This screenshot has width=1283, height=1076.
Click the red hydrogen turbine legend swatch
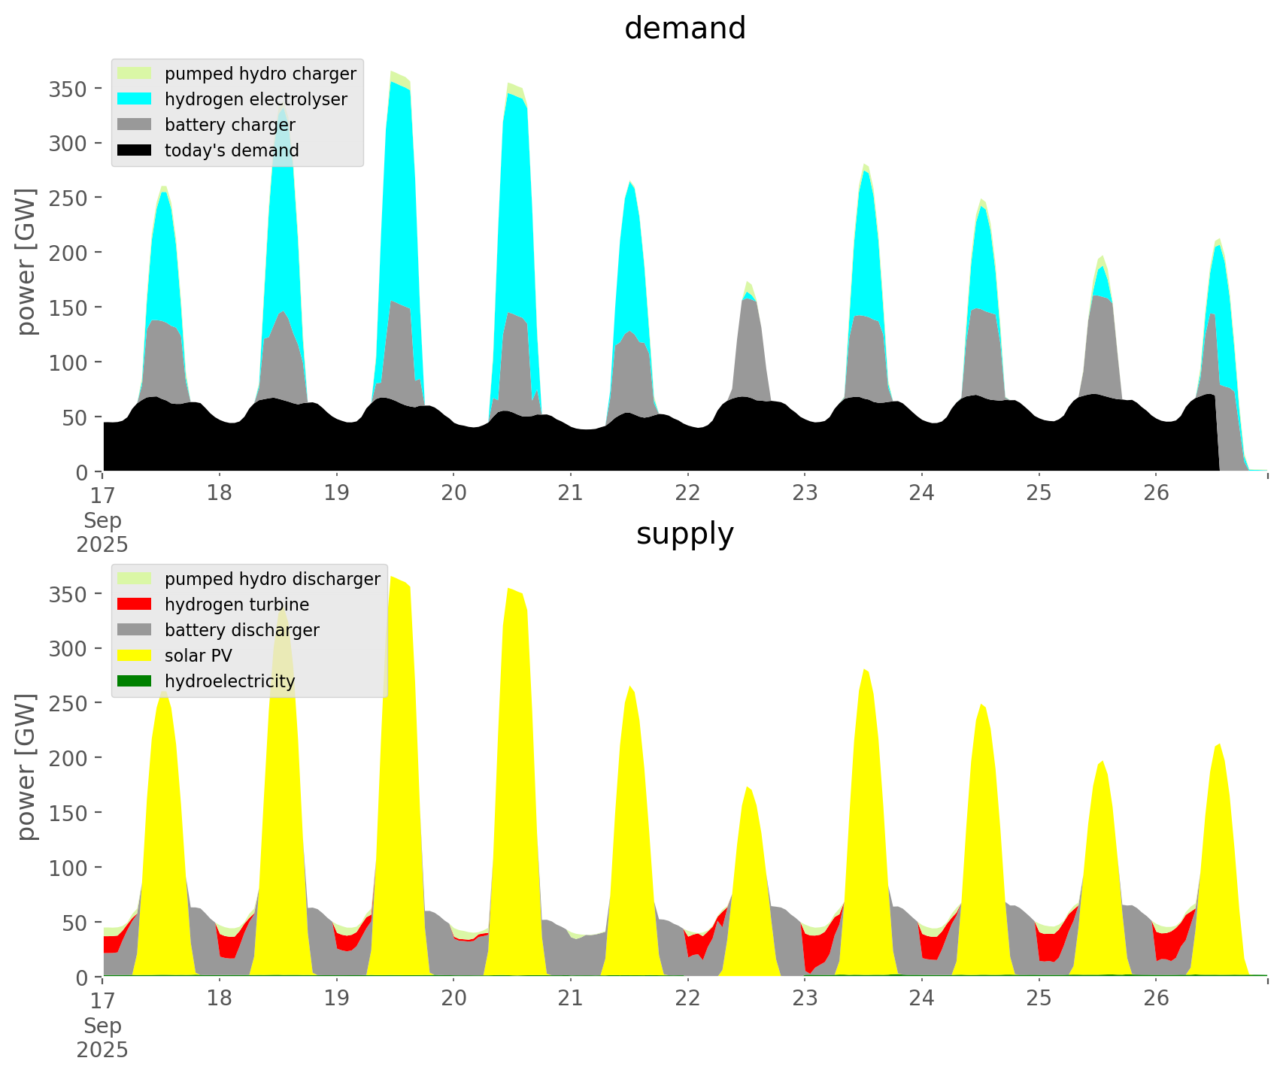(x=135, y=605)
